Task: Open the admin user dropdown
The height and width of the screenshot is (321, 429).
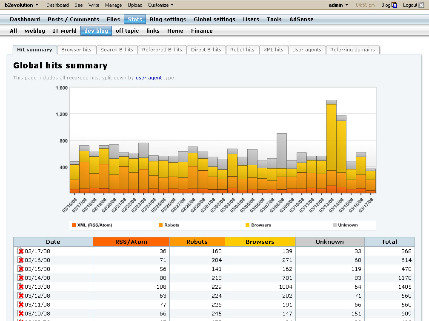Action: 338,5
